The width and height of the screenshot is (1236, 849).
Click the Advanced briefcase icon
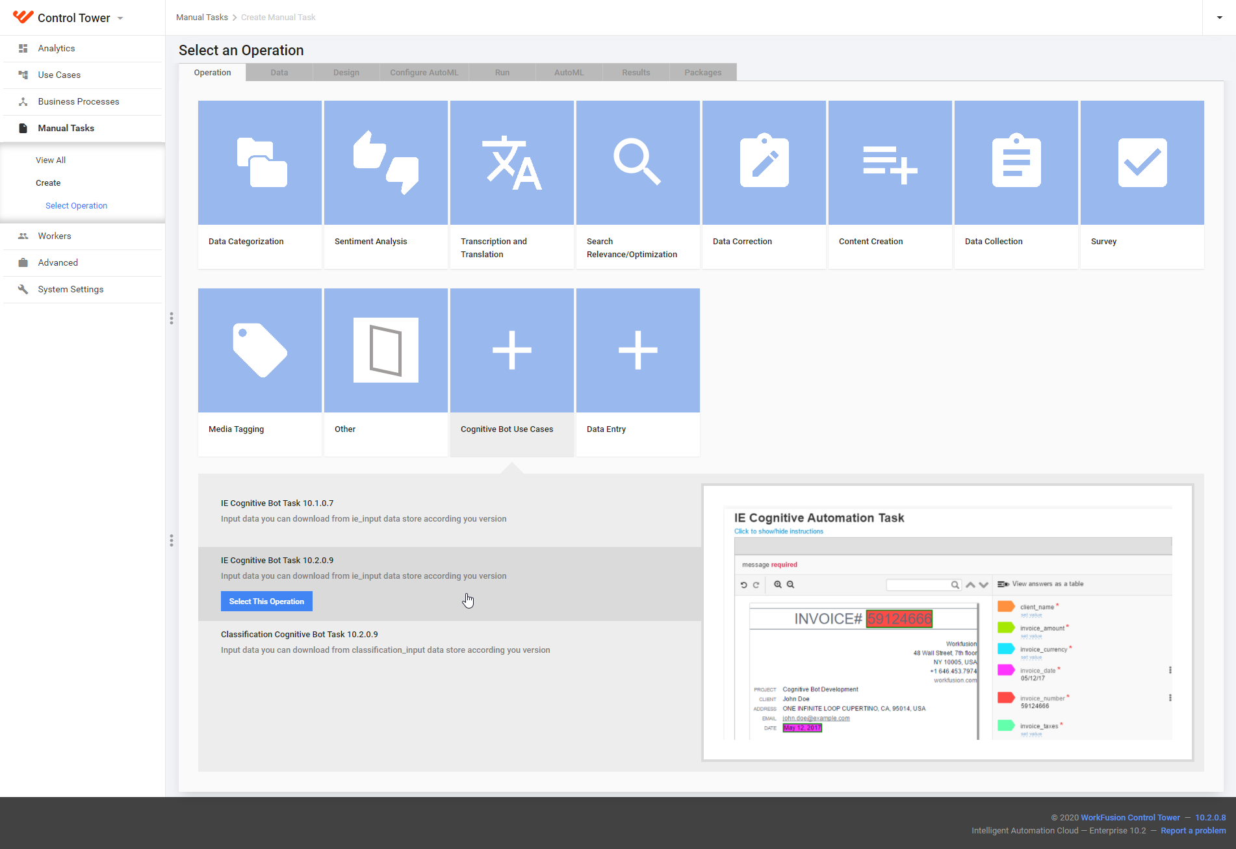(x=23, y=262)
